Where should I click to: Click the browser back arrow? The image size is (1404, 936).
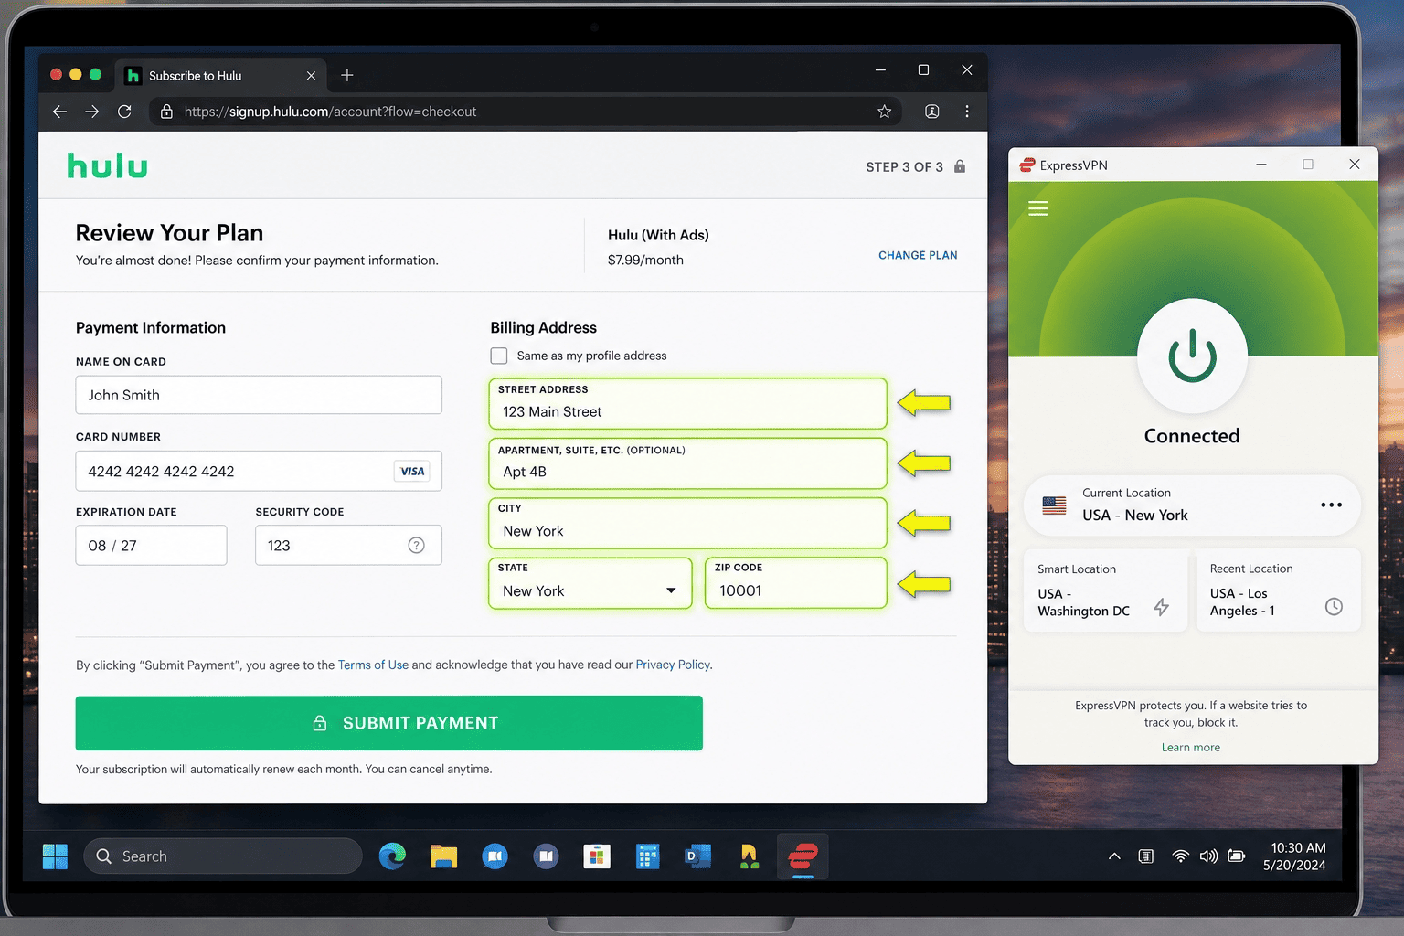coord(59,112)
